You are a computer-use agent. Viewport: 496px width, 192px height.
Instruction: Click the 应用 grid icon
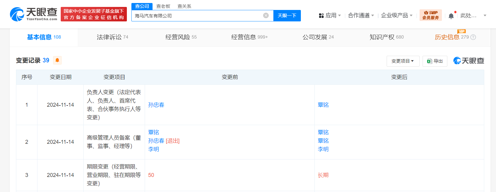[x=321, y=15]
